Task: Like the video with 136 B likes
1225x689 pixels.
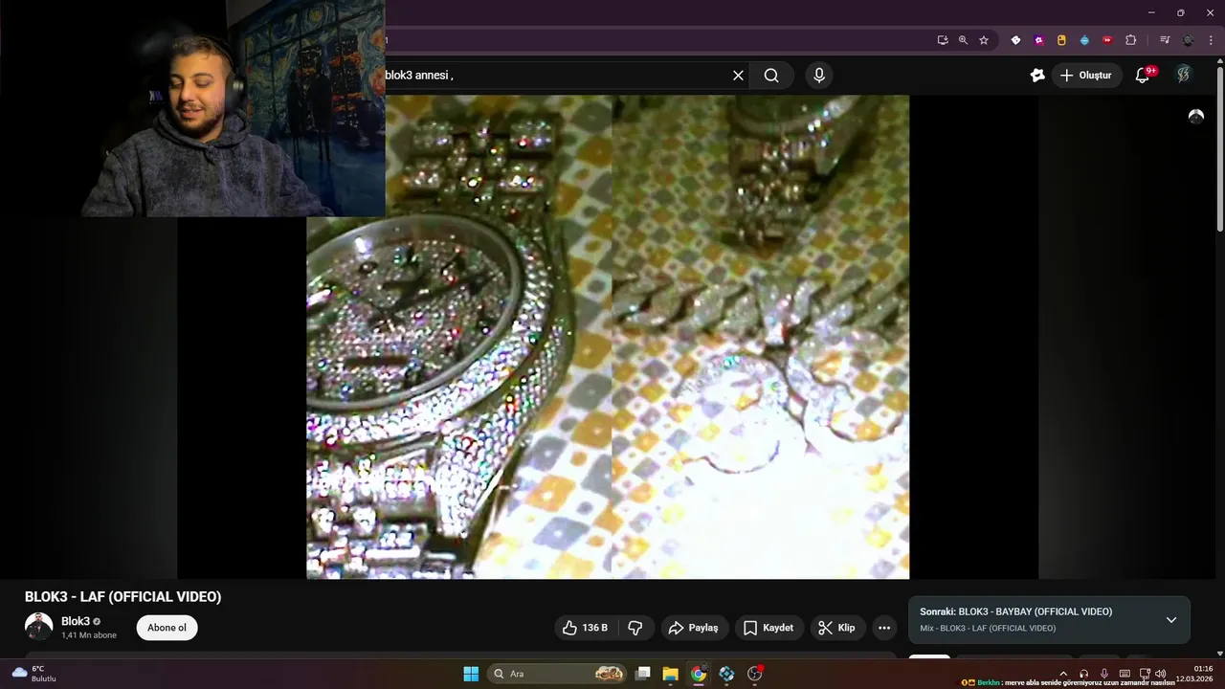Action: (585, 628)
